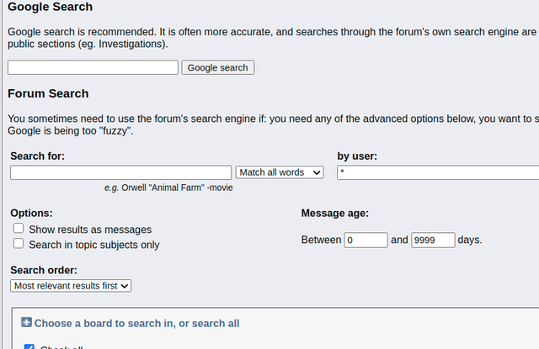Viewport: 539px width, 349px height.
Task: Click the Message age label
Action: click(335, 213)
